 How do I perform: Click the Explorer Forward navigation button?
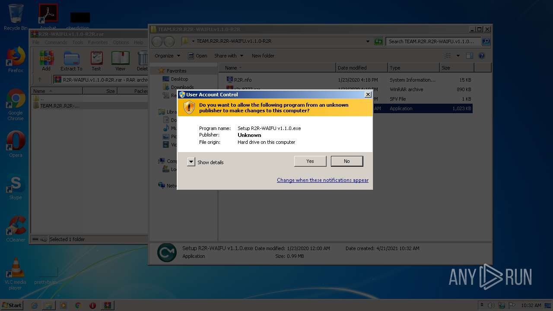click(169, 41)
